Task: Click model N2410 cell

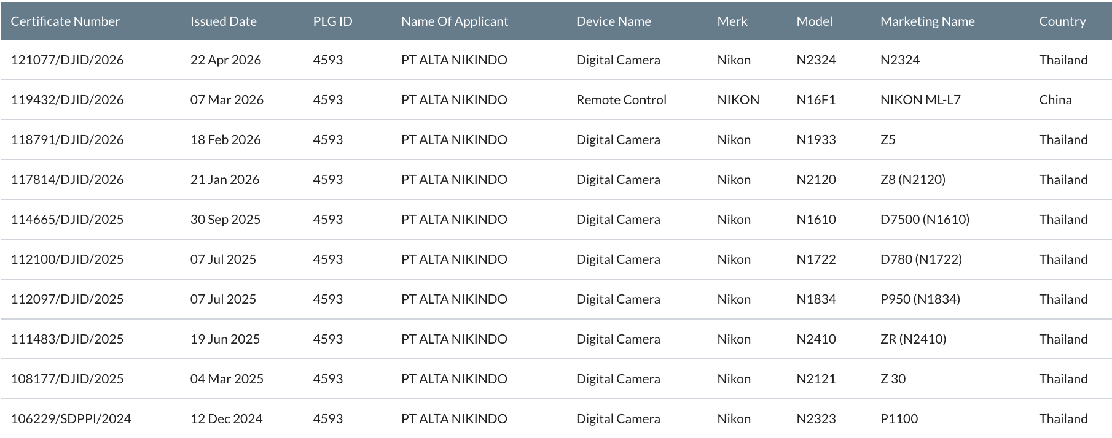Action: click(816, 339)
